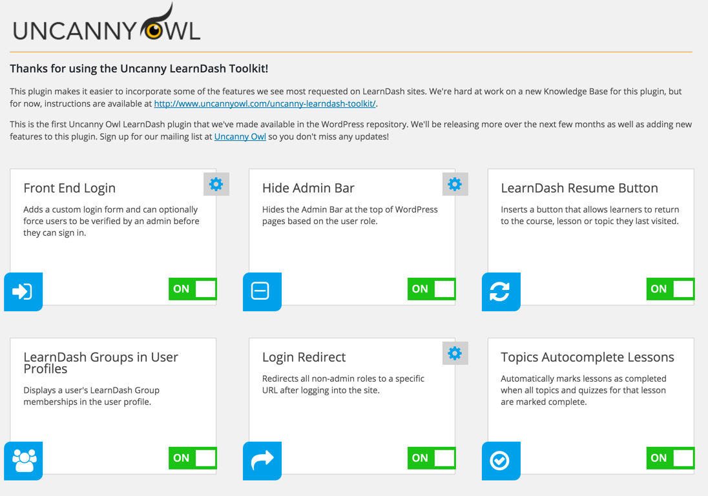Click the Login Redirect card title

[304, 357]
